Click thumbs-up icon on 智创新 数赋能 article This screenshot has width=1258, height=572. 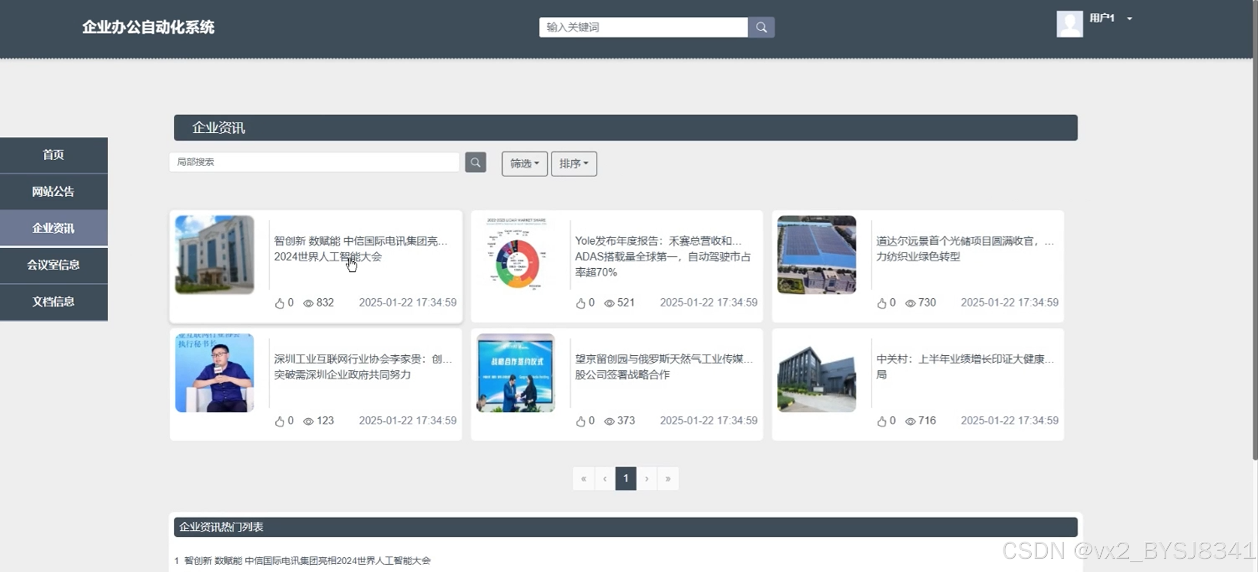click(x=279, y=303)
